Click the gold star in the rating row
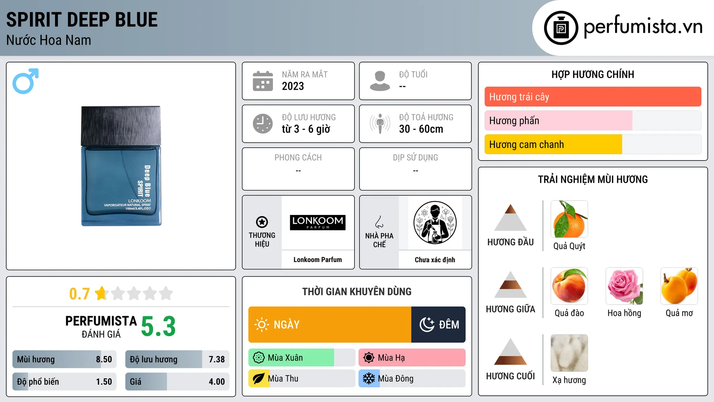714x402 pixels. click(101, 293)
